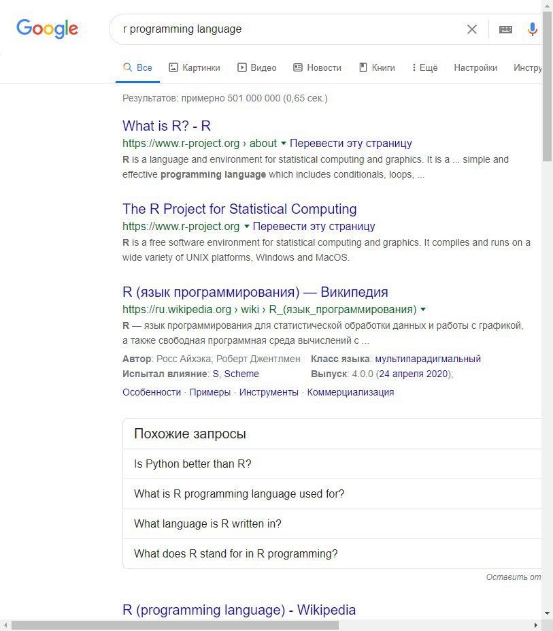This screenshot has width=553, height=631.
Task: Click the Книги tab book icon
Action: (x=363, y=67)
